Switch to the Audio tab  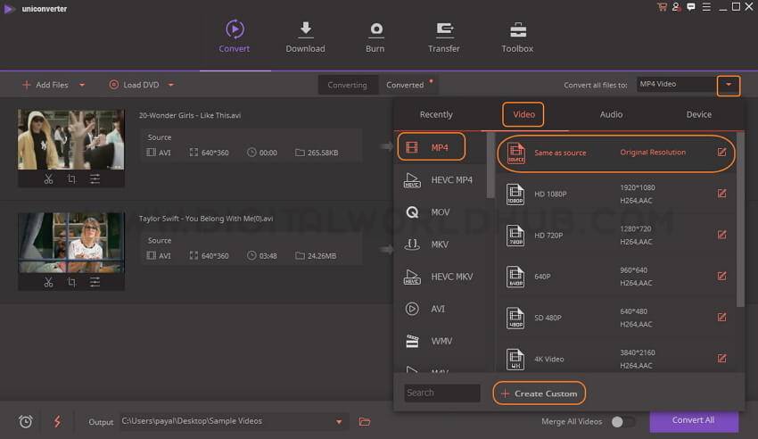611,114
